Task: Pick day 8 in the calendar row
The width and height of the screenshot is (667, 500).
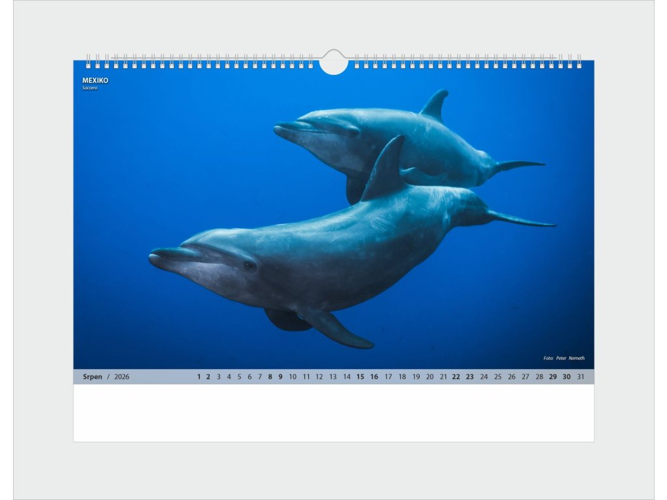Action: [x=270, y=377]
